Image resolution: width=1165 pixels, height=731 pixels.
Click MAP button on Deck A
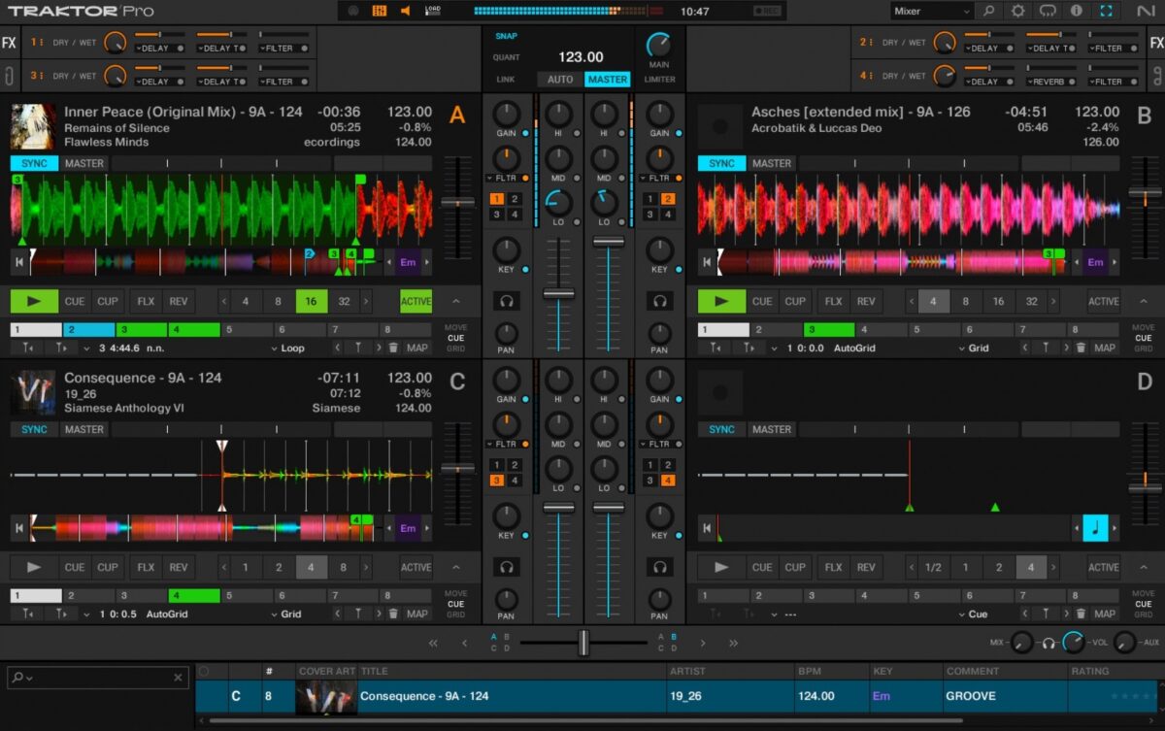[417, 348]
